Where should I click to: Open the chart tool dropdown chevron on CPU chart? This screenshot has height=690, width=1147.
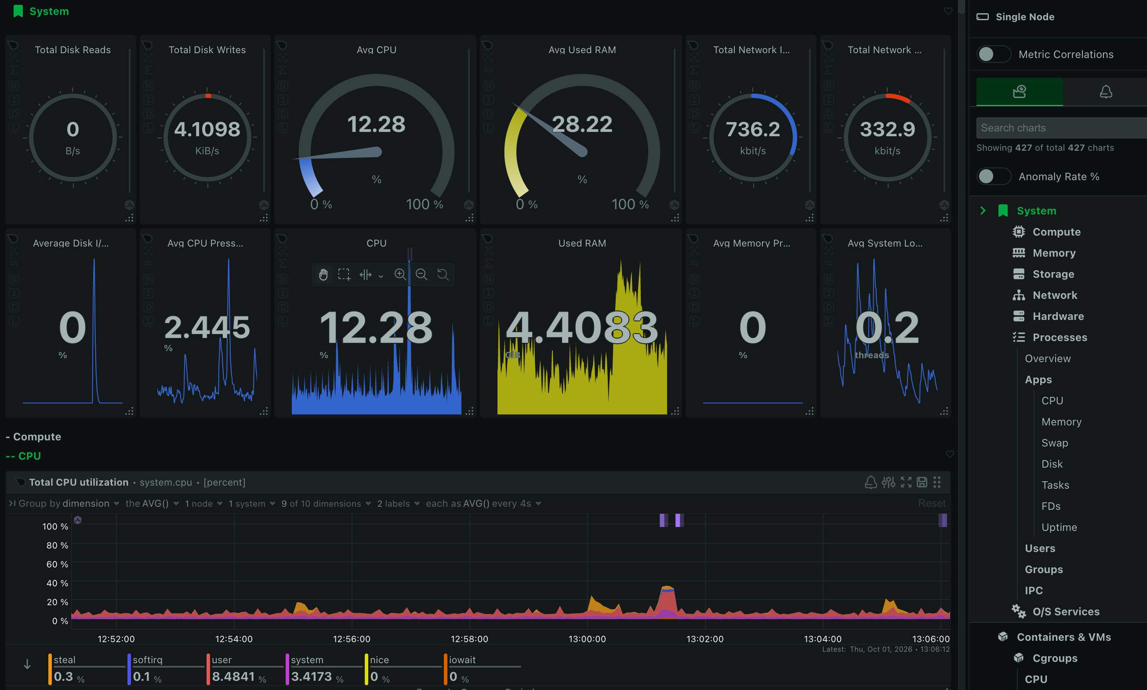[381, 276]
